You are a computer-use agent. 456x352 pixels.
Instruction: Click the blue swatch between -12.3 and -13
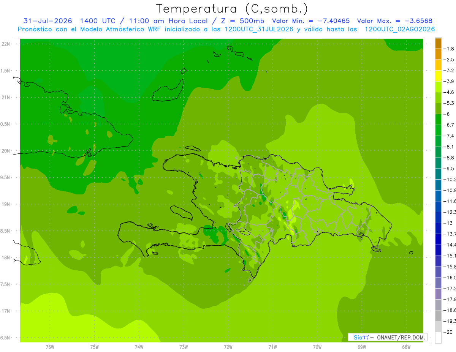pos(438,217)
